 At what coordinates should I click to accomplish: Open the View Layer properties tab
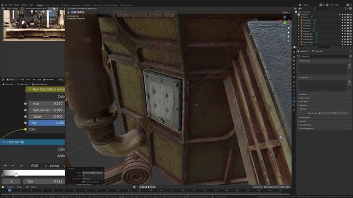coord(294,65)
